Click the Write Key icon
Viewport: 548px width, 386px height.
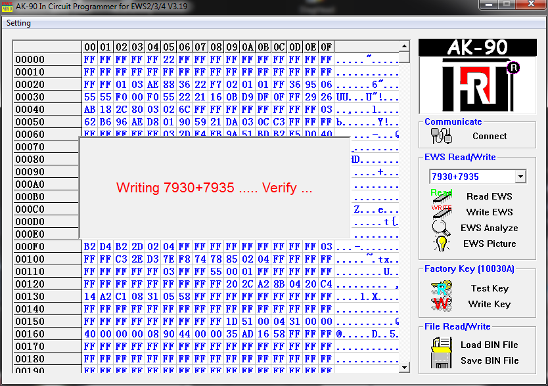[441, 304]
